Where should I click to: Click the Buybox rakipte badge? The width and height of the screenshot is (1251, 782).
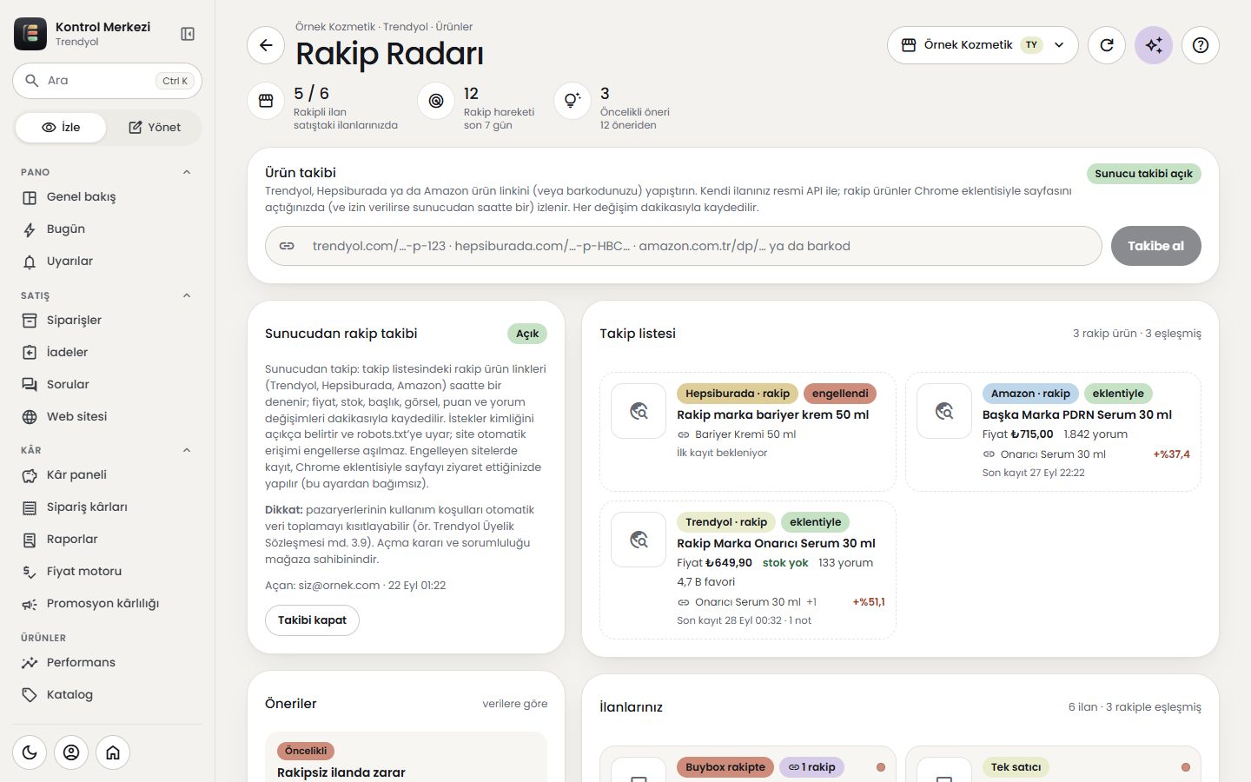[x=725, y=767]
